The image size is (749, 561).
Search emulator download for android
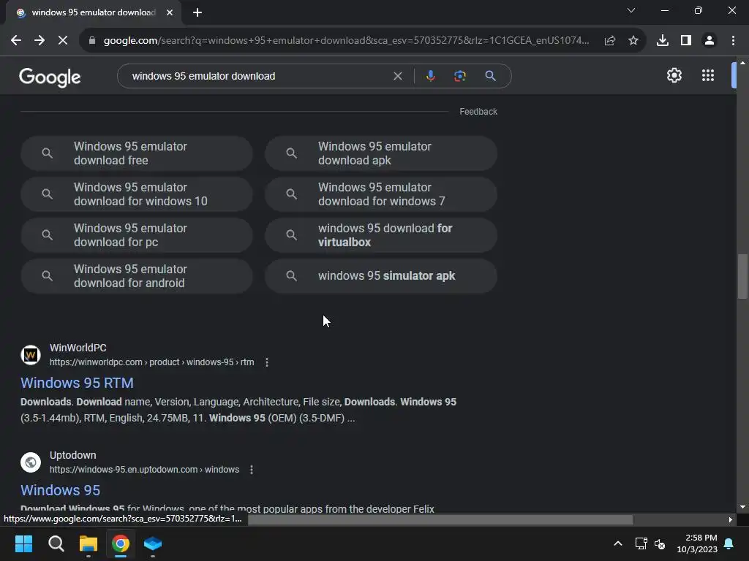136,276
